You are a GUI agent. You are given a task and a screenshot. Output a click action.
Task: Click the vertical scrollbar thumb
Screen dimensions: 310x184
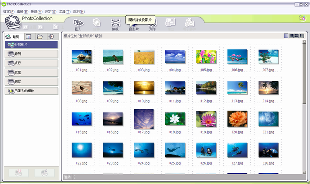pyautogui.click(x=304, y=73)
